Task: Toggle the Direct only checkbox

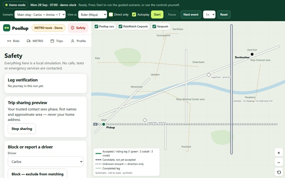Action: (111, 14)
